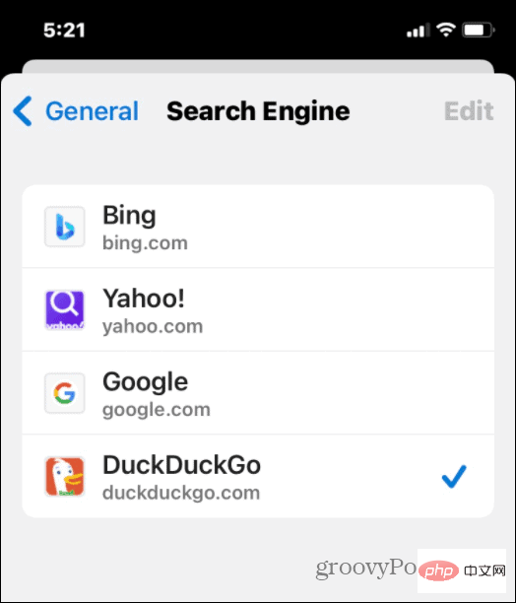Screen dimensions: 516x603
Task: Tap the DuckDuckGo duck icon
Action: [x=65, y=477]
